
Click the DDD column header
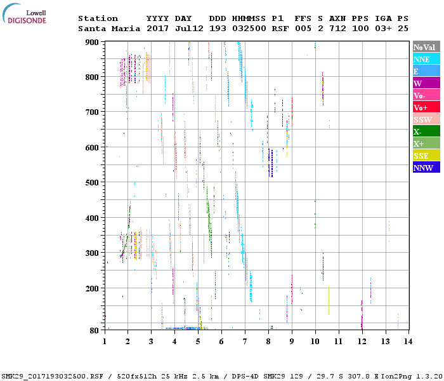(x=218, y=18)
